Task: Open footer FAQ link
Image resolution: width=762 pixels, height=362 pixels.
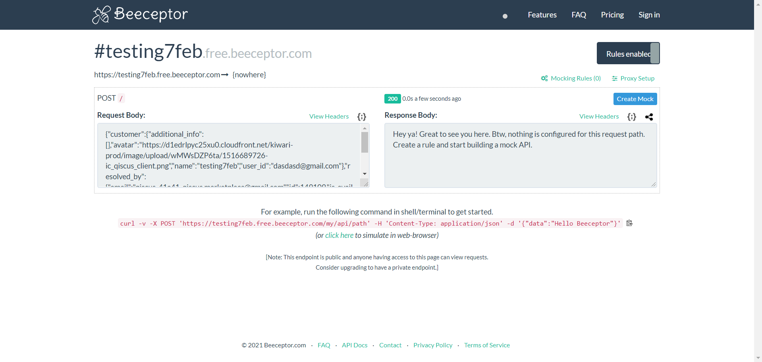Action: point(324,345)
